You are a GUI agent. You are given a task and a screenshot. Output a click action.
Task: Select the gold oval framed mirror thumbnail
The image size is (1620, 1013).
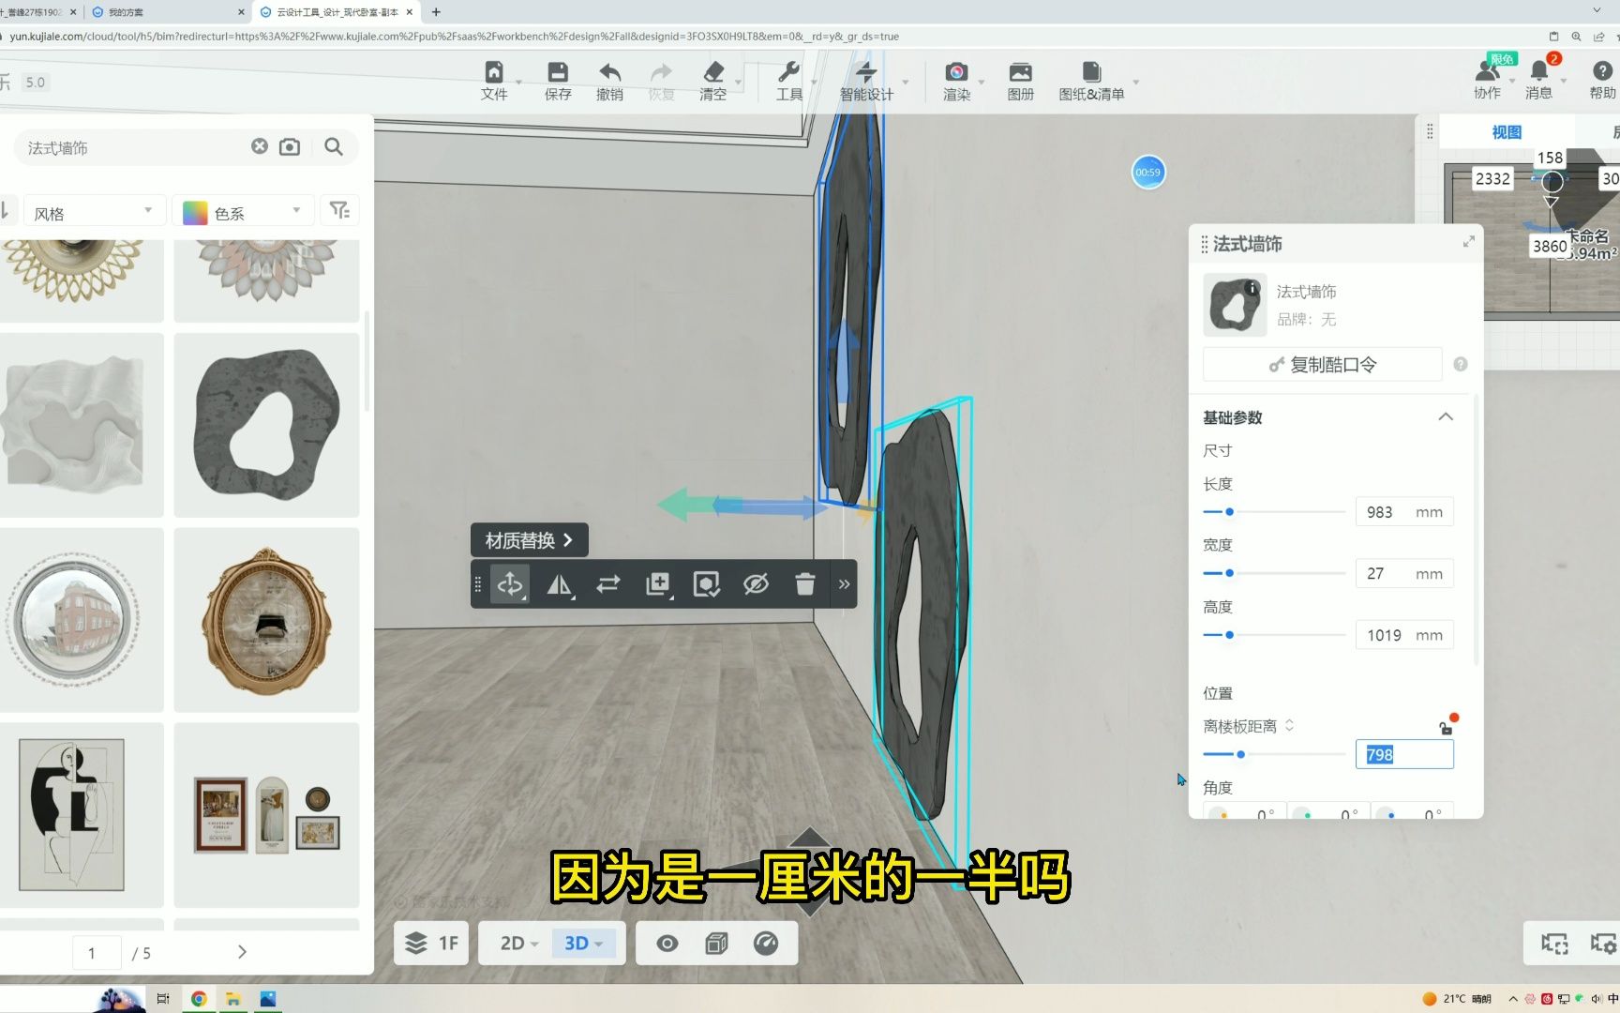[266, 620]
